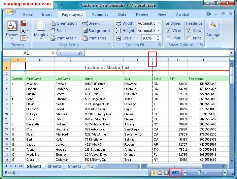This screenshot has height=179, width=237.
Task: Click the vertical scrollbar down arrow
Action: point(232,160)
